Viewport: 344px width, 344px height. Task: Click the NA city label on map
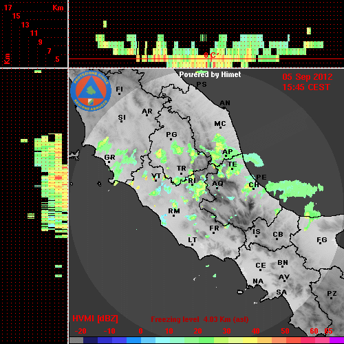tap(258, 281)
